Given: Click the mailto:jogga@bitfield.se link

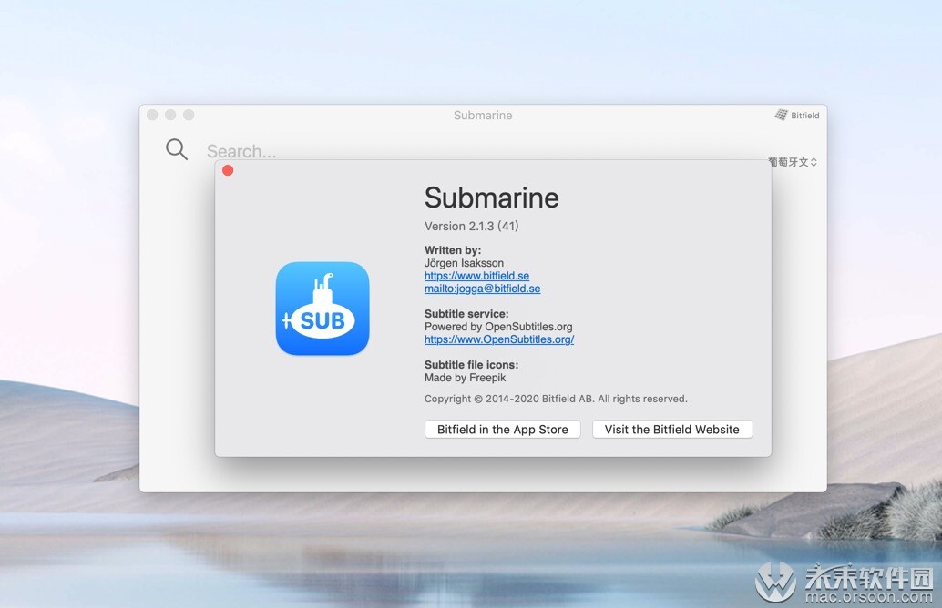Looking at the screenshot, I should tap(483, 289).
